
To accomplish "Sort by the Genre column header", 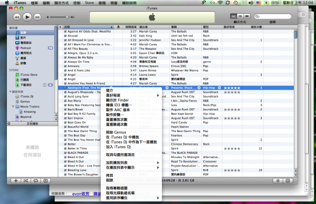I will [212, 27].
